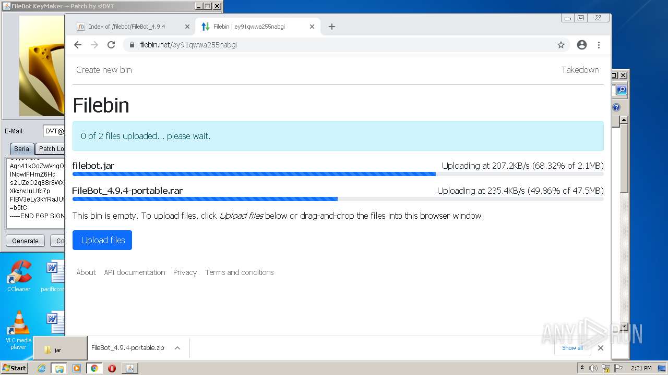
Task: Click the search icon in background window
Action: tap(622, 90)
